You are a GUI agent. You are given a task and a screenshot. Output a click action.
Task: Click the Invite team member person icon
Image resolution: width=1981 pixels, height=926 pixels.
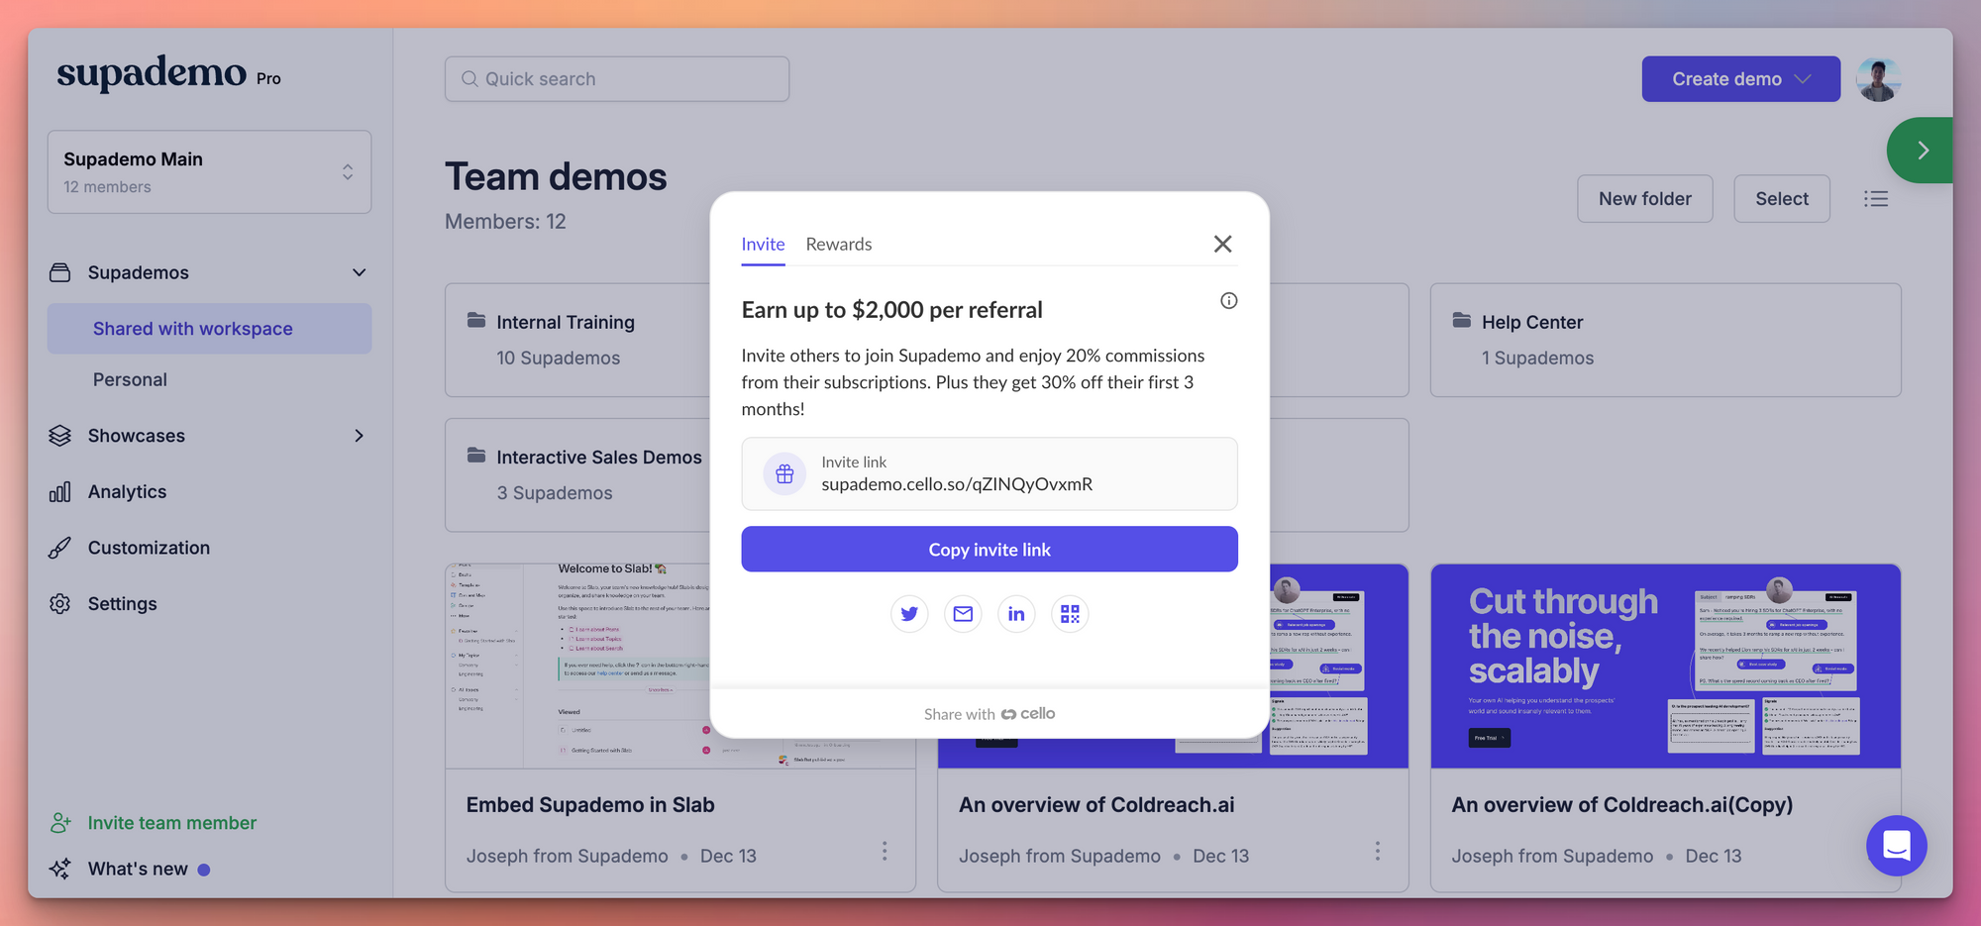pyautogui.click(x=60, y=823)
